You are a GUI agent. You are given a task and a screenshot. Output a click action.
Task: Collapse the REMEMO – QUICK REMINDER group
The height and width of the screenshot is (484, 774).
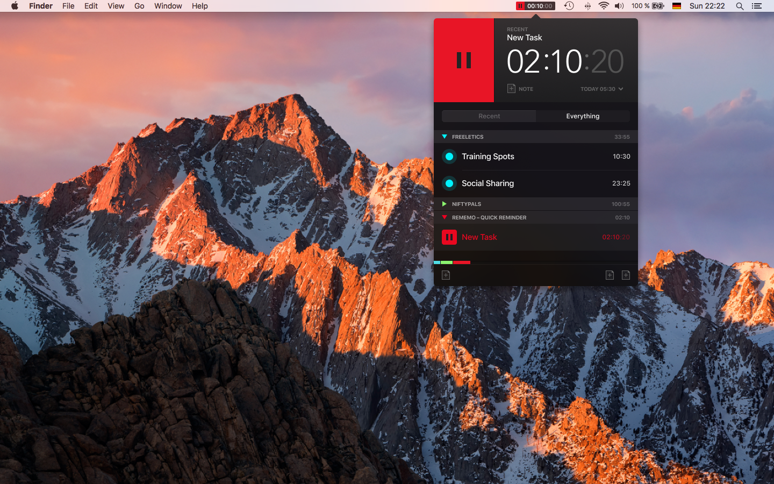point(445,217)
